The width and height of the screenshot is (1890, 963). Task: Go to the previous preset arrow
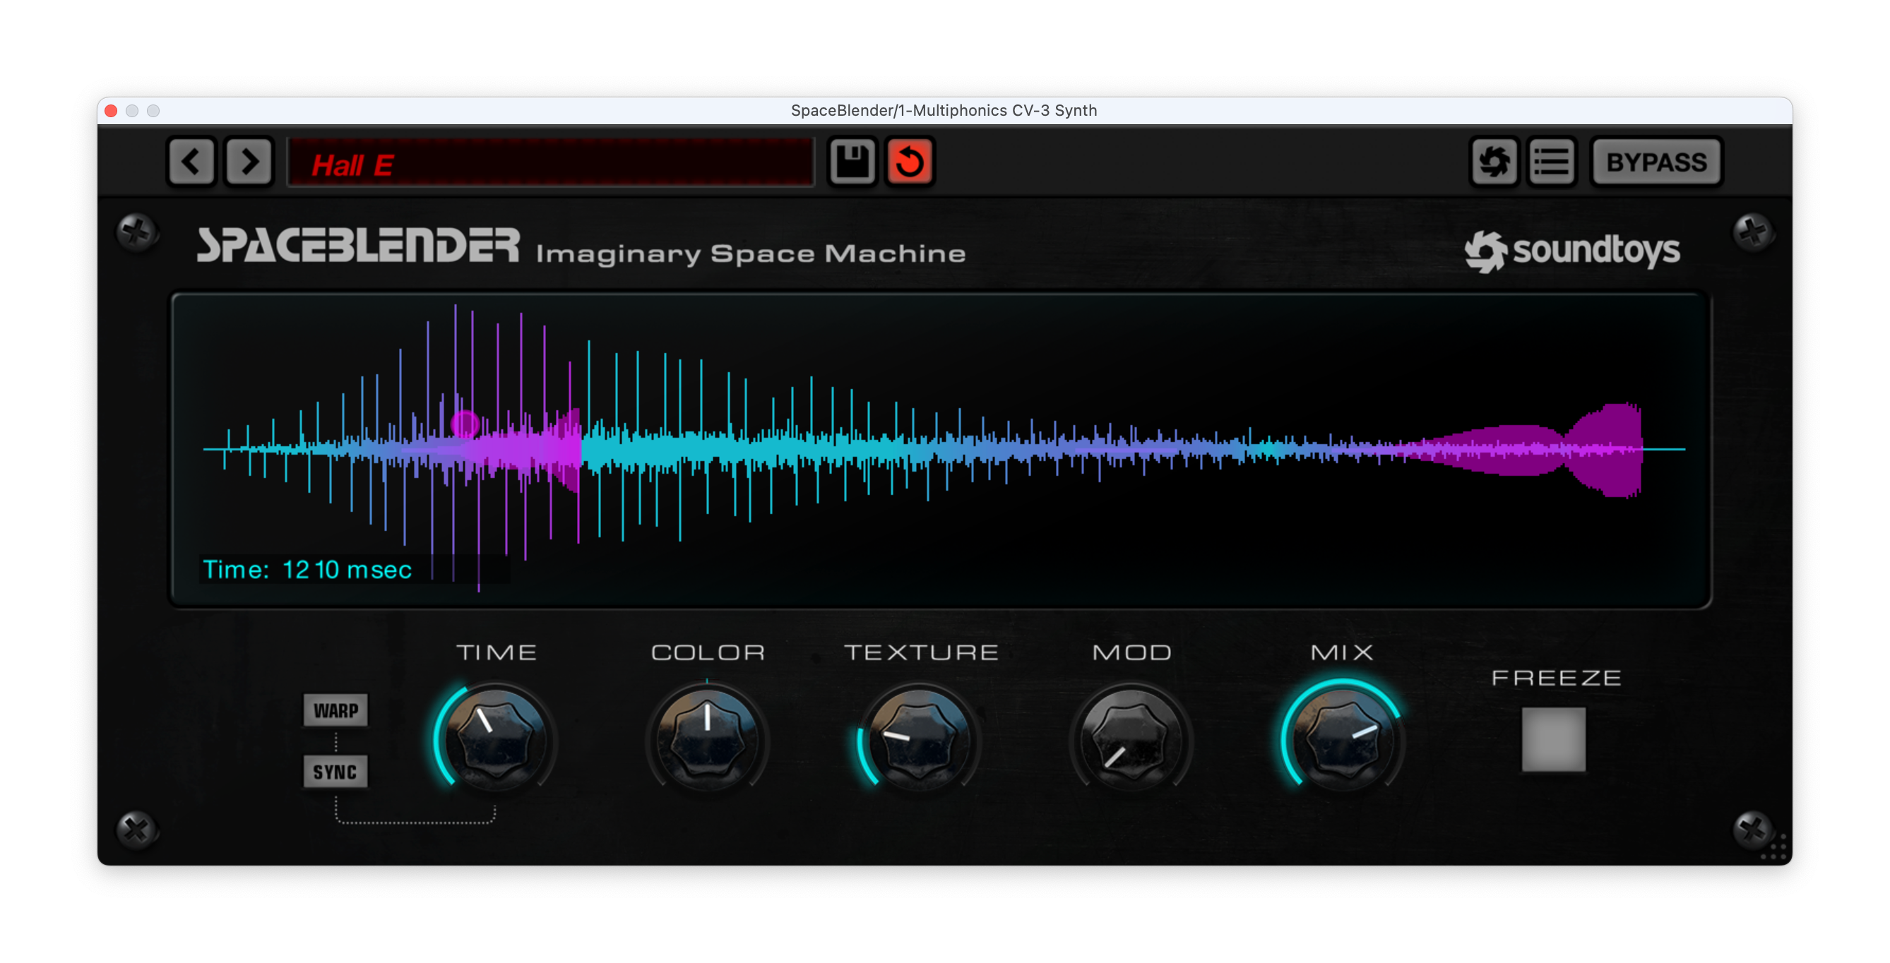[x=191, y=162]
